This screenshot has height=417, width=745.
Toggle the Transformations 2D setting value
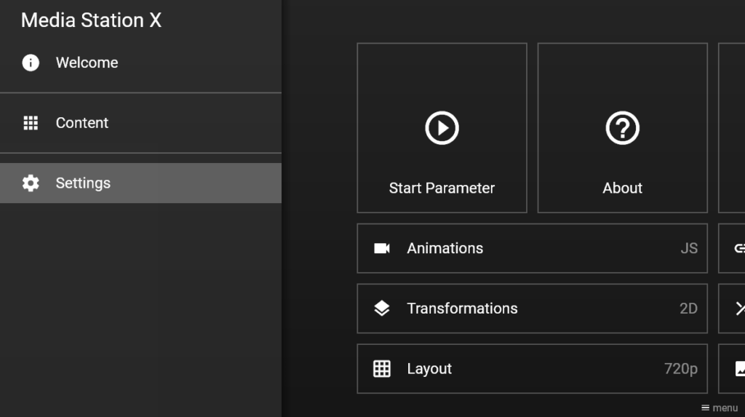pyautogui.click(x=688, y=309)
